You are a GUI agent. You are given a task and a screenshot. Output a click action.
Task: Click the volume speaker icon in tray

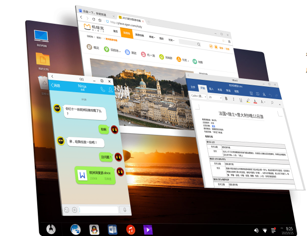point(256,231)
